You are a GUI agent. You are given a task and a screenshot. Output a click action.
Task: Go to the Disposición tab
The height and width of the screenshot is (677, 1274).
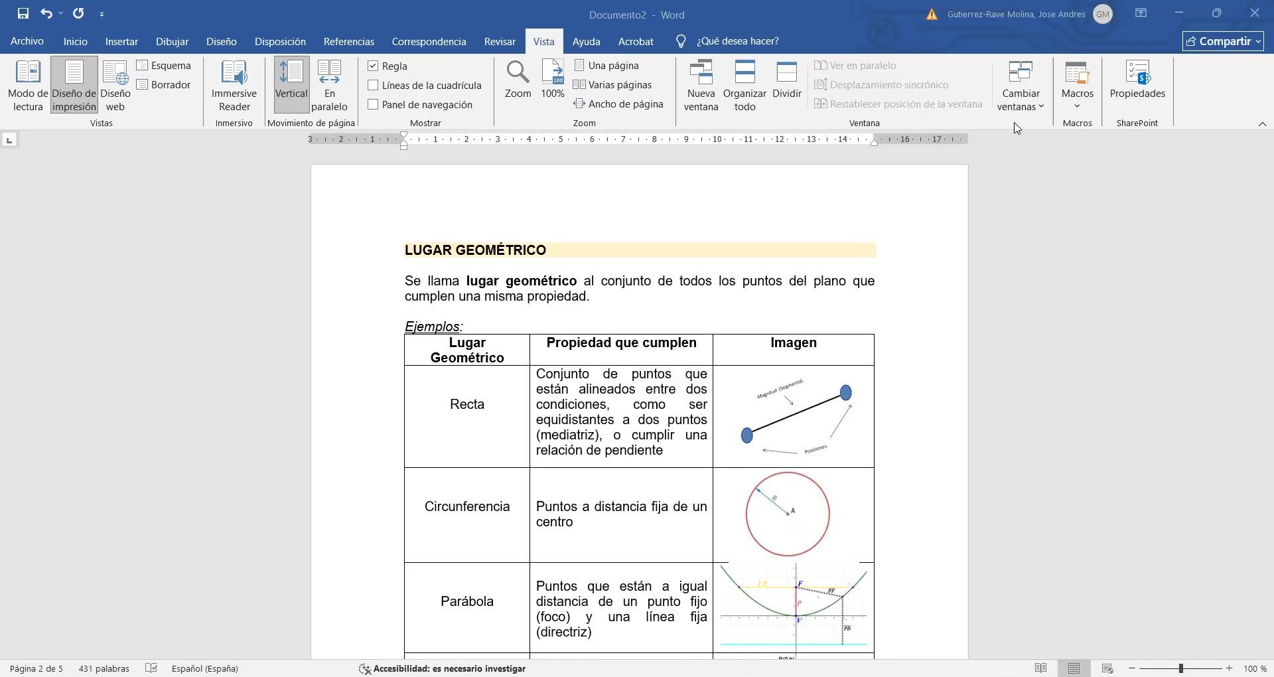(280, 41)
